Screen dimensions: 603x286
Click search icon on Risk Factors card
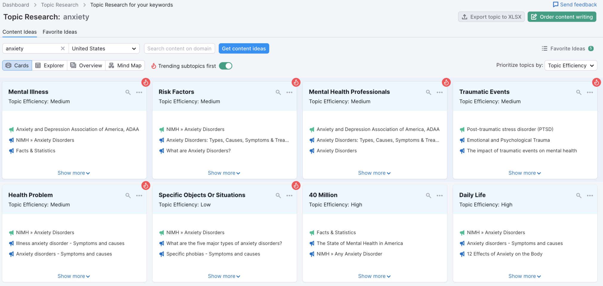pyautogui.click(x=278, y=92)
